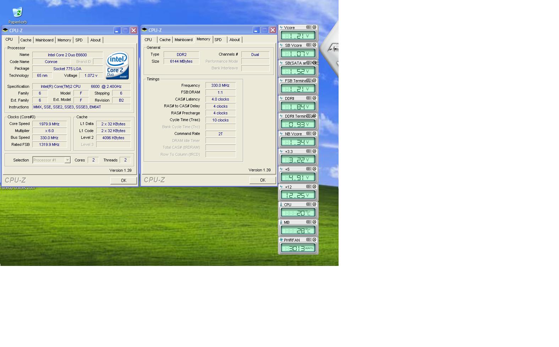
Task: Open Mainboard tab in left CPU-Z window
Action: (x=44, y=40)
